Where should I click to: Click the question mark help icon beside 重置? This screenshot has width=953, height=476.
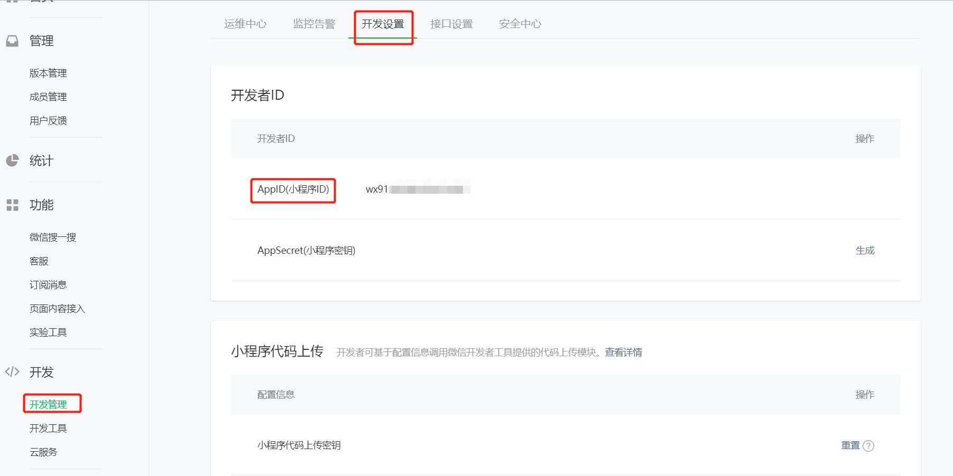tap(868, 446)
